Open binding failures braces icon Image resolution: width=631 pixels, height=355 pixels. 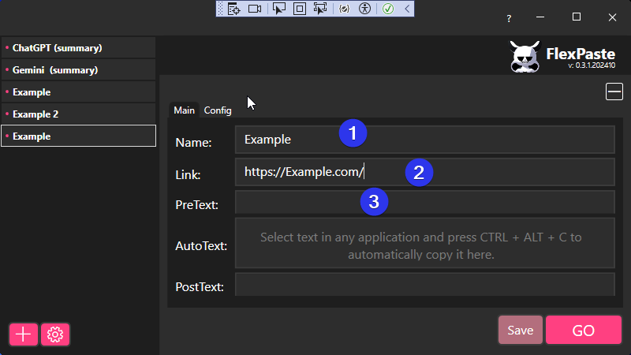click(344, 9)
